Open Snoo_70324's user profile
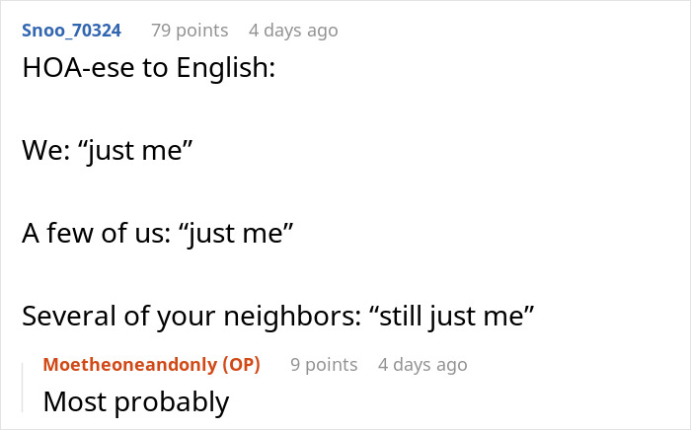This screenshot has height=430, width=691. pyautogui.click(x=71, y=31)
